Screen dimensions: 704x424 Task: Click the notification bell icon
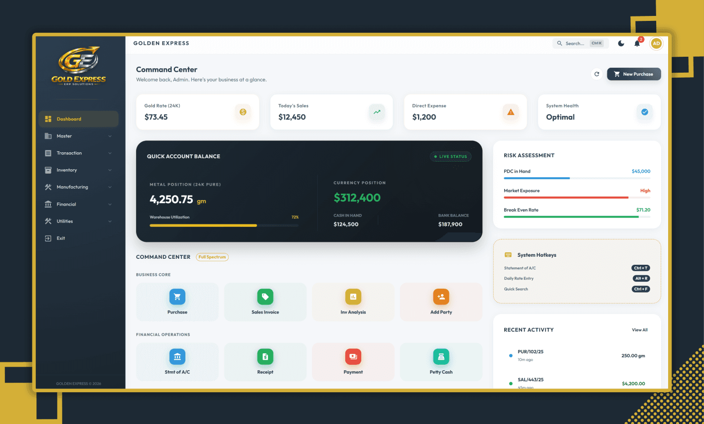click(x=637, y=44)
